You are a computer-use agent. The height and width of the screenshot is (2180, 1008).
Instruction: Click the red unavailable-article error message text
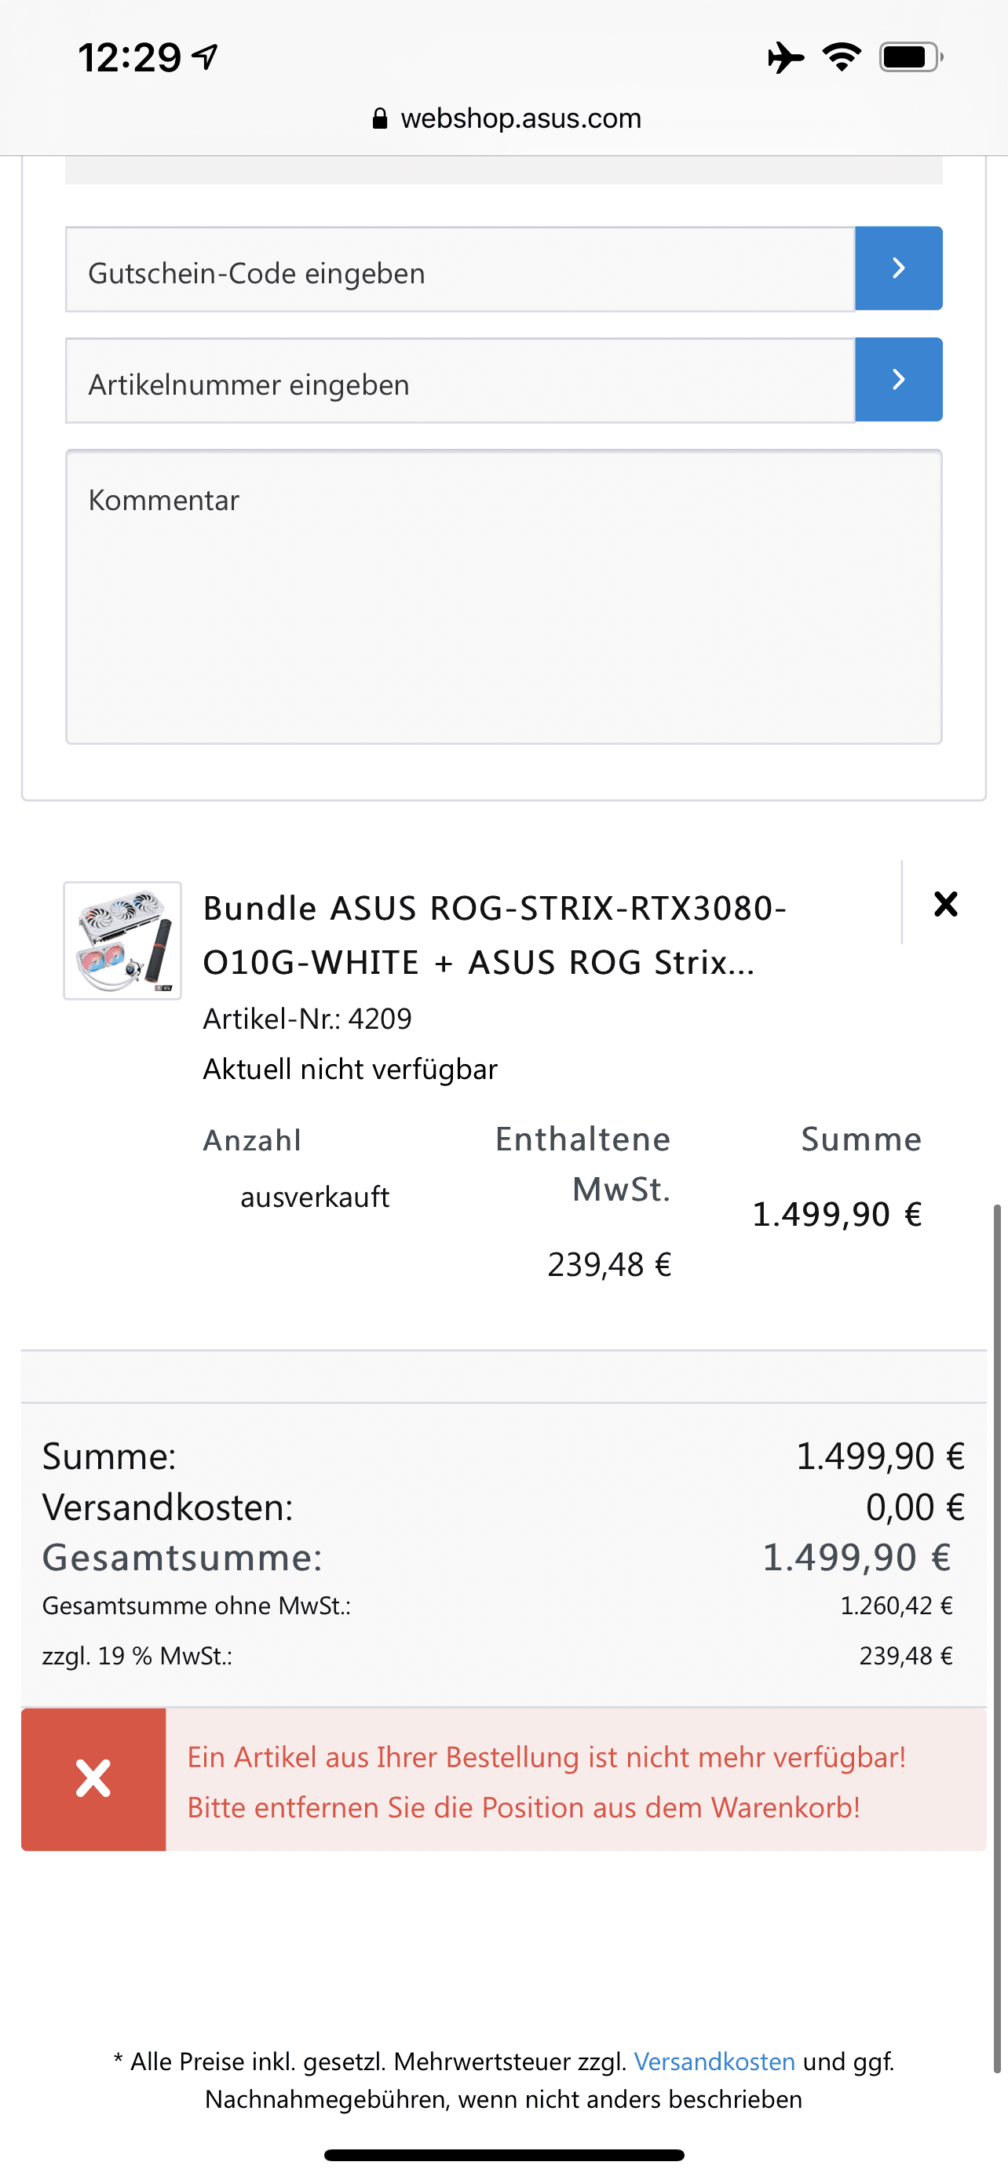(x=546, y=1782)
